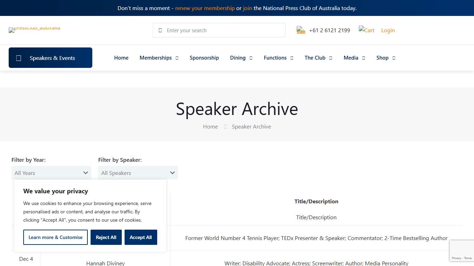474x266 pixels.
Task: Open the All Speakers filter dropdown
Action: click(x=138, y=172)
